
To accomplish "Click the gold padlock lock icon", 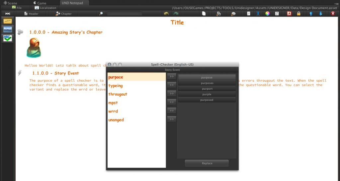I will coord(298,14).
